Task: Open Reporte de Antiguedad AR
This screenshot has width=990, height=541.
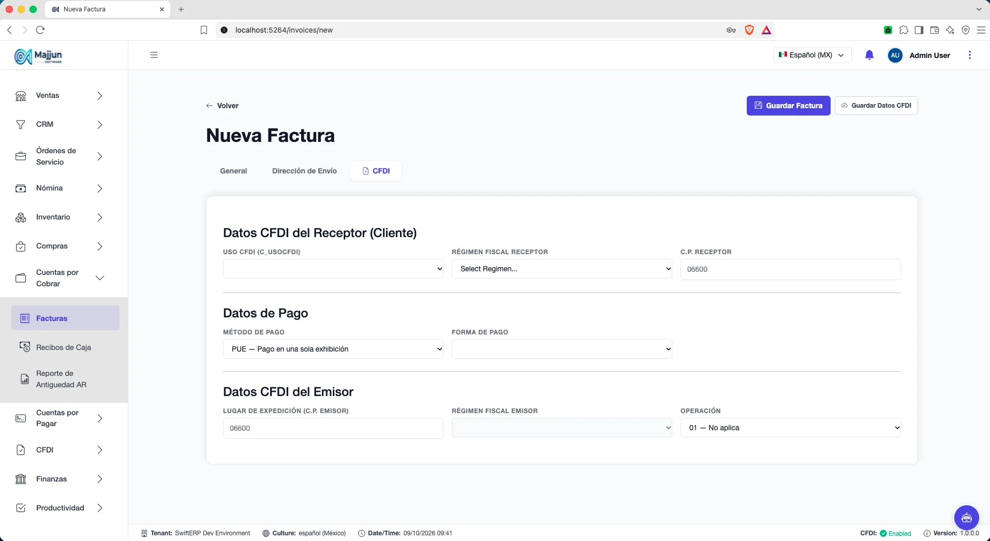Action: (65, 379)
